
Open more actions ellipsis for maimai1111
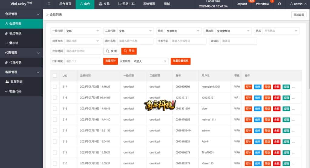(293, 120)
